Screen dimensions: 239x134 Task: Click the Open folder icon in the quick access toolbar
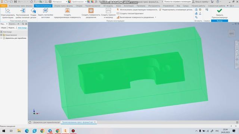coord(11,1)
